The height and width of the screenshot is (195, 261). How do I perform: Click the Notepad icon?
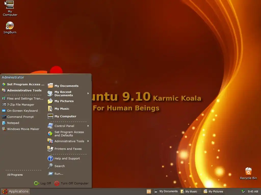pos(4,123)
